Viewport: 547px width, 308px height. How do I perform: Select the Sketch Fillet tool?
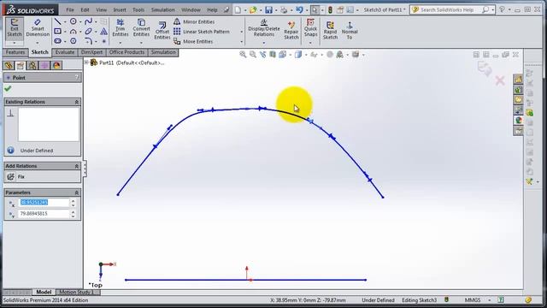click(88, 41)
